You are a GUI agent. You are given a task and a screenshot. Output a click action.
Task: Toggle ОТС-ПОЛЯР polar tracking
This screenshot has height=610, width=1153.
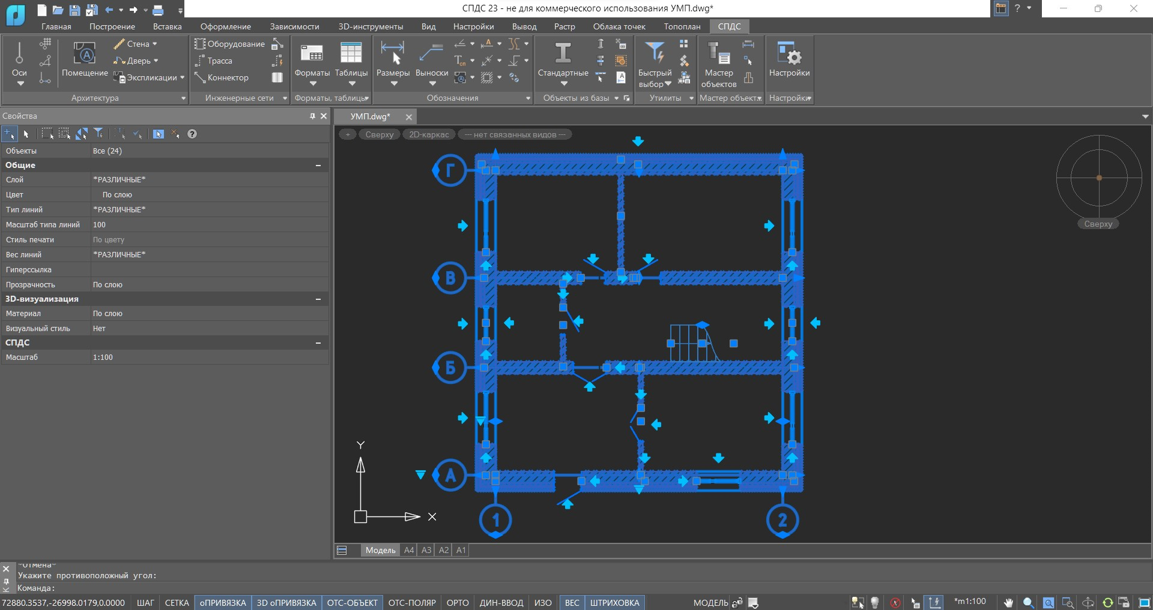[412, 603]
